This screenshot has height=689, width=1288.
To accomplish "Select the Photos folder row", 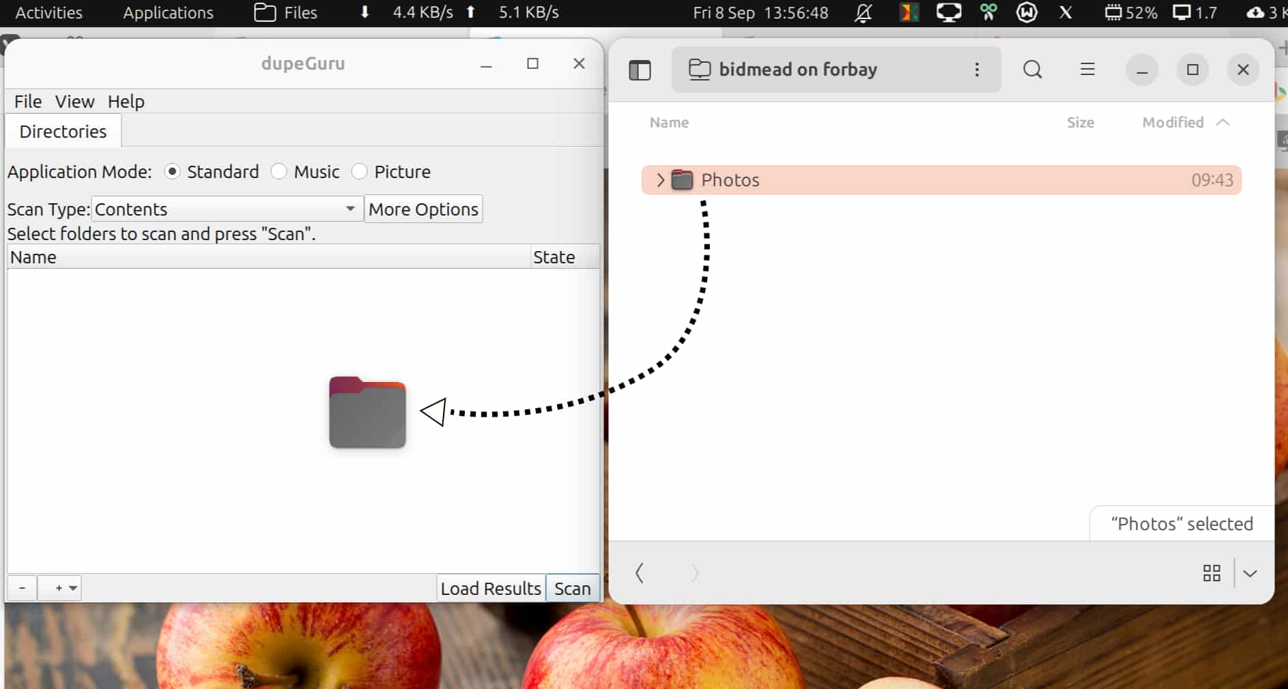I will [x=941, y=180].
